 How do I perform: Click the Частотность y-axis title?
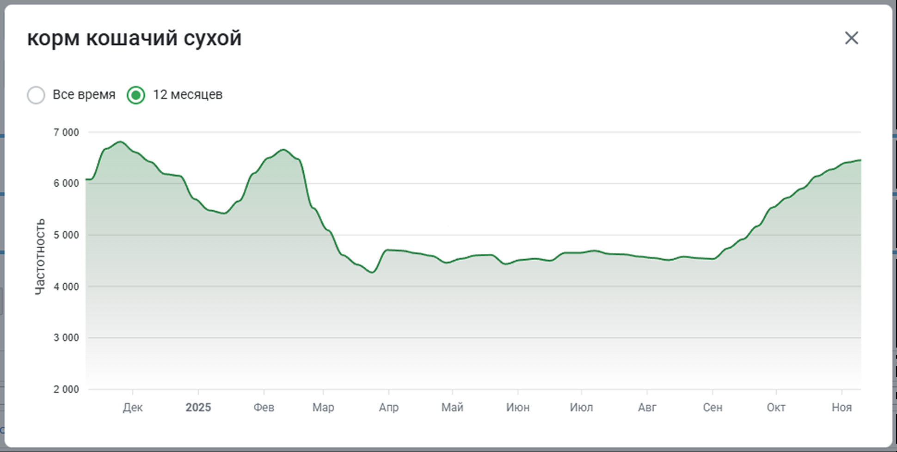coord(41,257)
